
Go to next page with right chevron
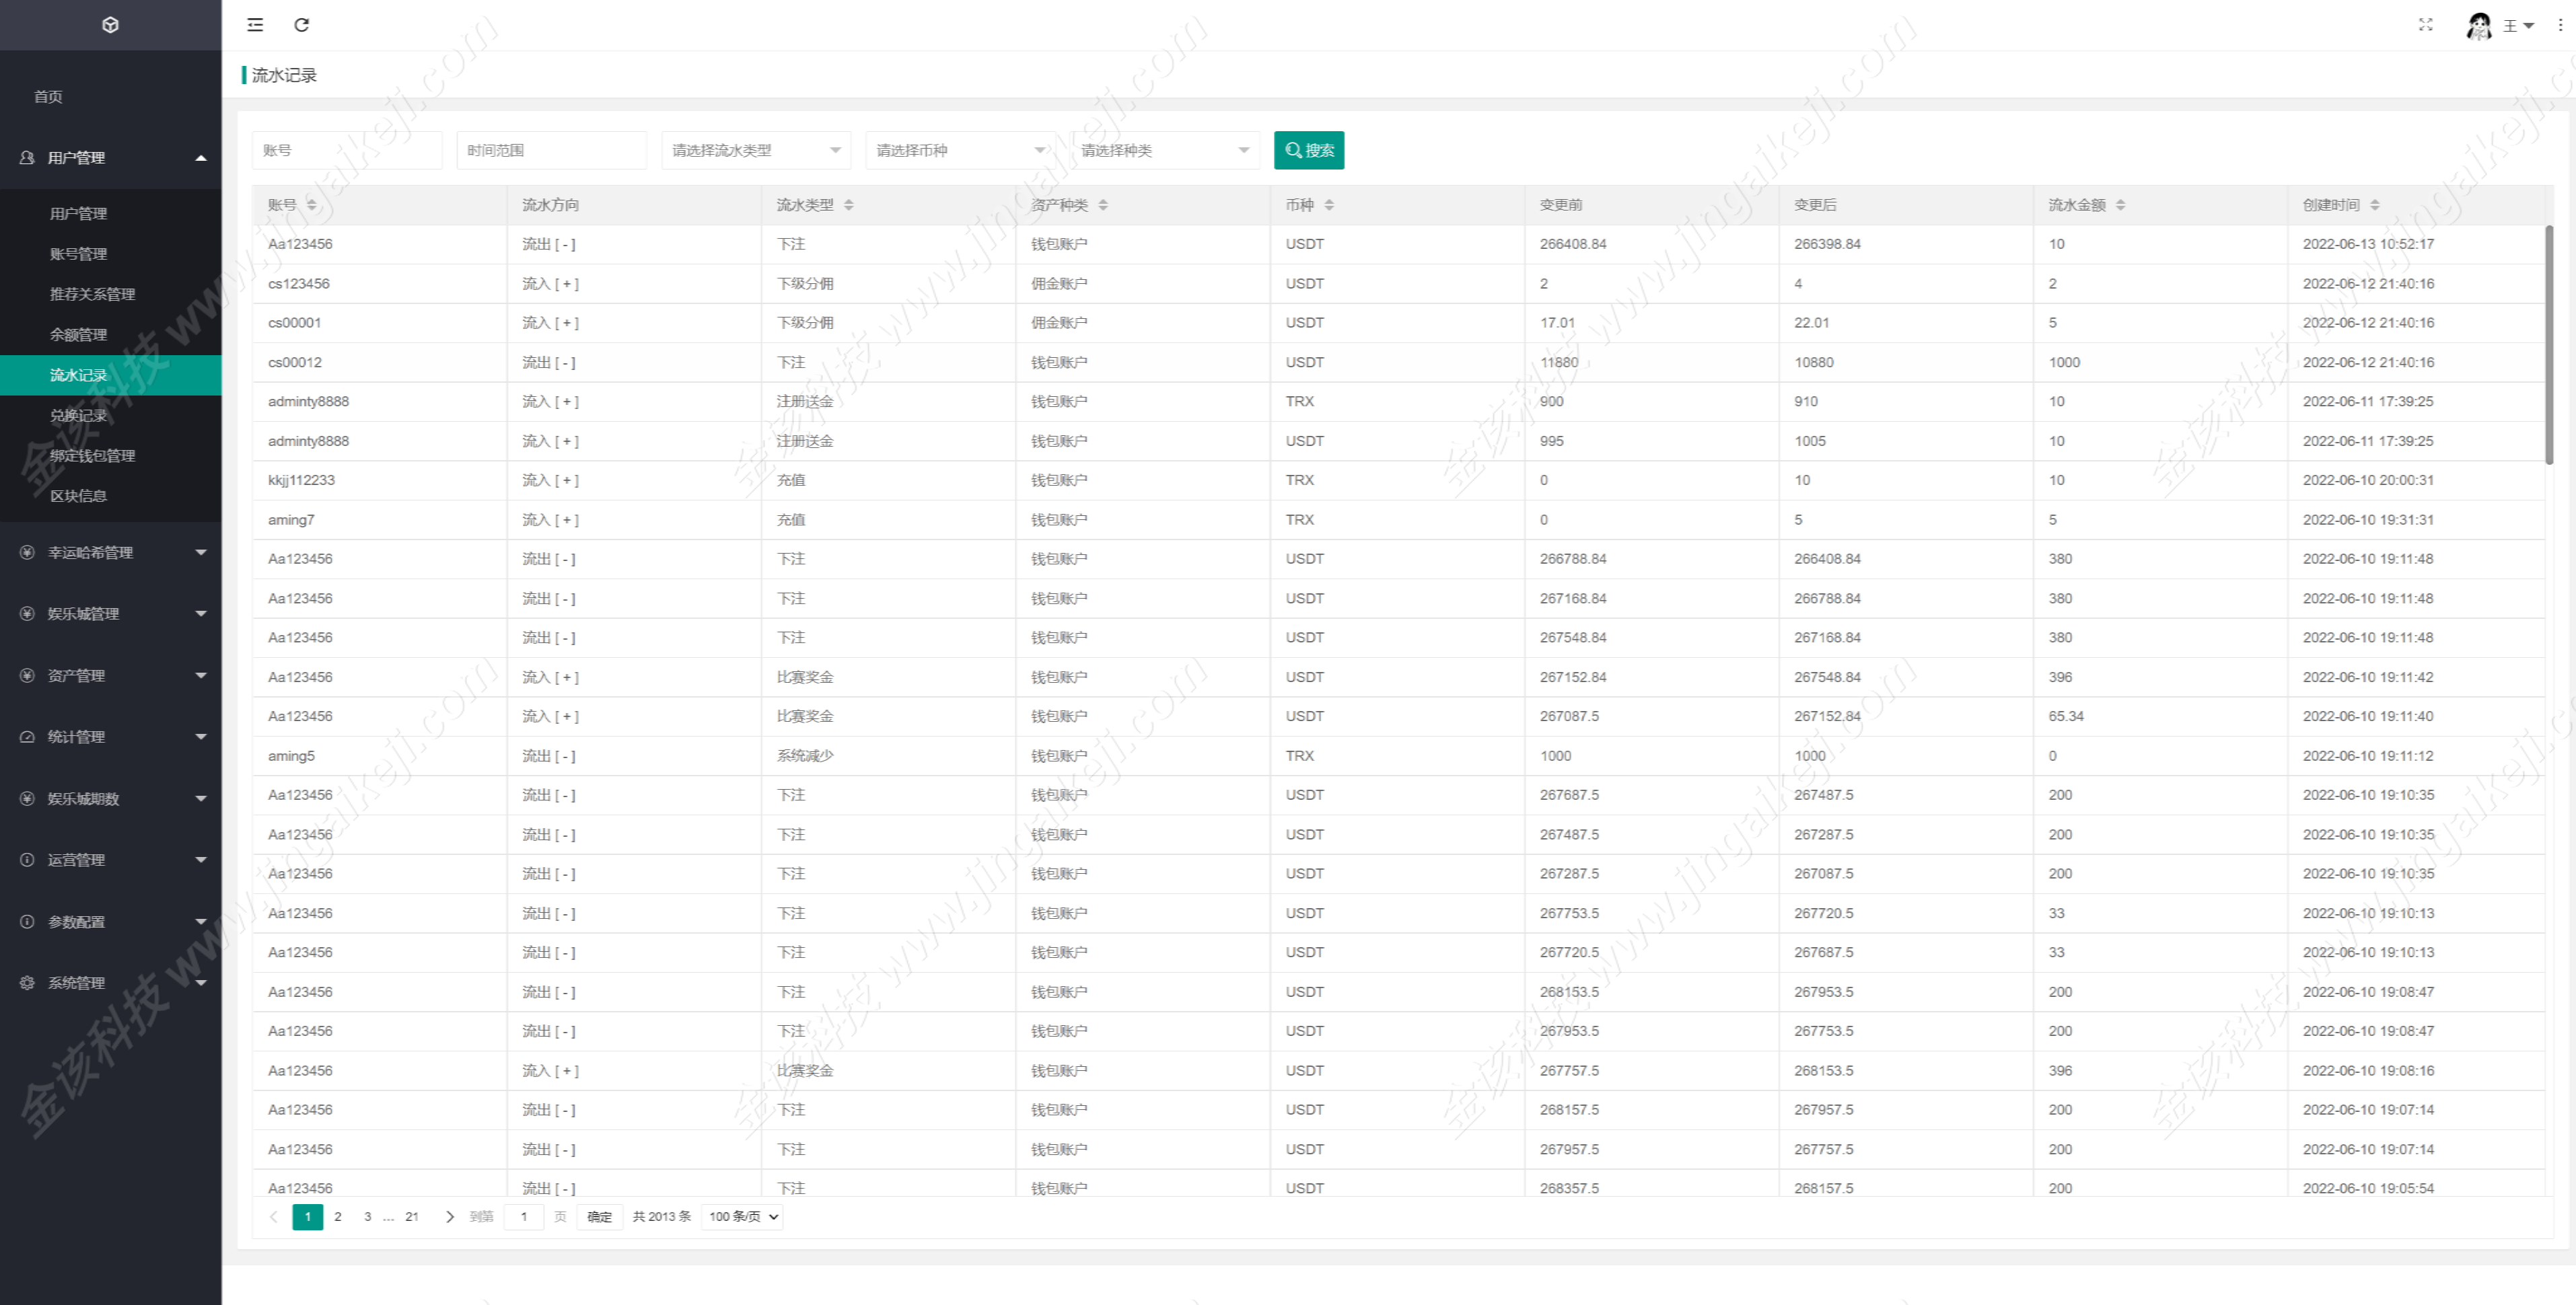tap(450, 1217)
